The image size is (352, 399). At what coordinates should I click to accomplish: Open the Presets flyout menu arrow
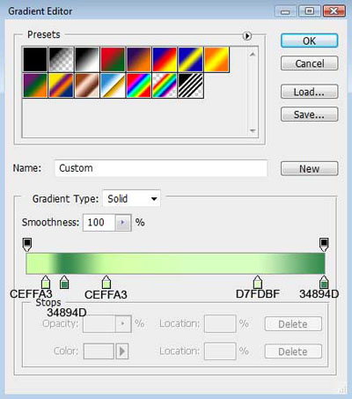pos(247,36)
